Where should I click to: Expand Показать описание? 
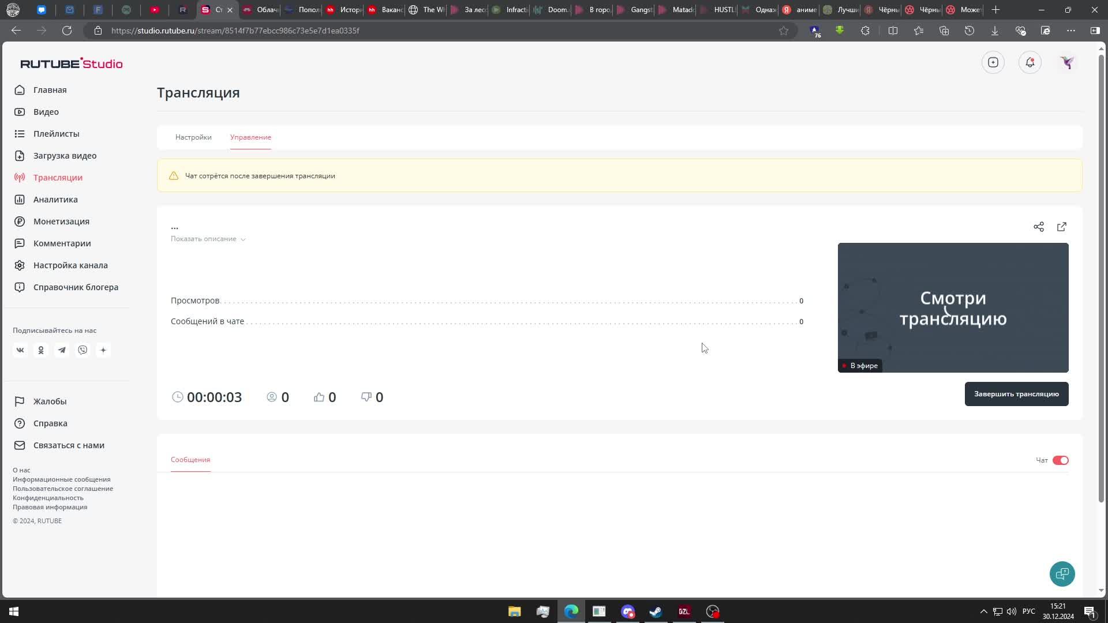(208, 239)
